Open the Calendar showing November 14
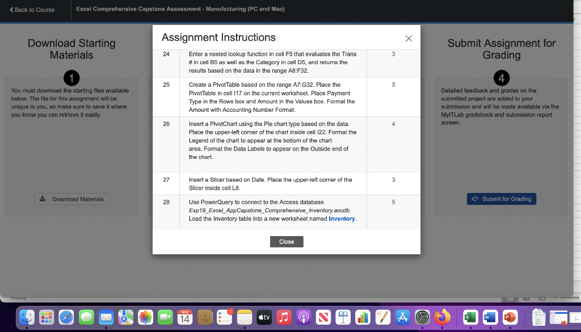Image resolution: width=581 pixels, height=332 pixels. pos(186,317)
